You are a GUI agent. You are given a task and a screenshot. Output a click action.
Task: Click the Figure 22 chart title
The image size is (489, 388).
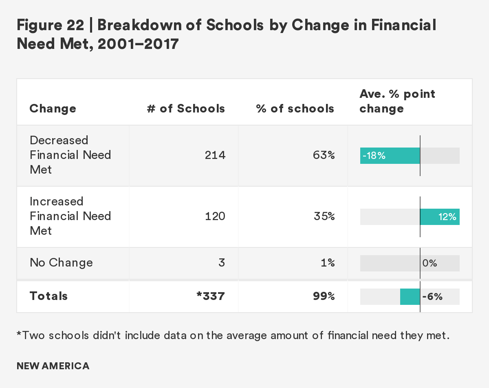coord(226,34)
